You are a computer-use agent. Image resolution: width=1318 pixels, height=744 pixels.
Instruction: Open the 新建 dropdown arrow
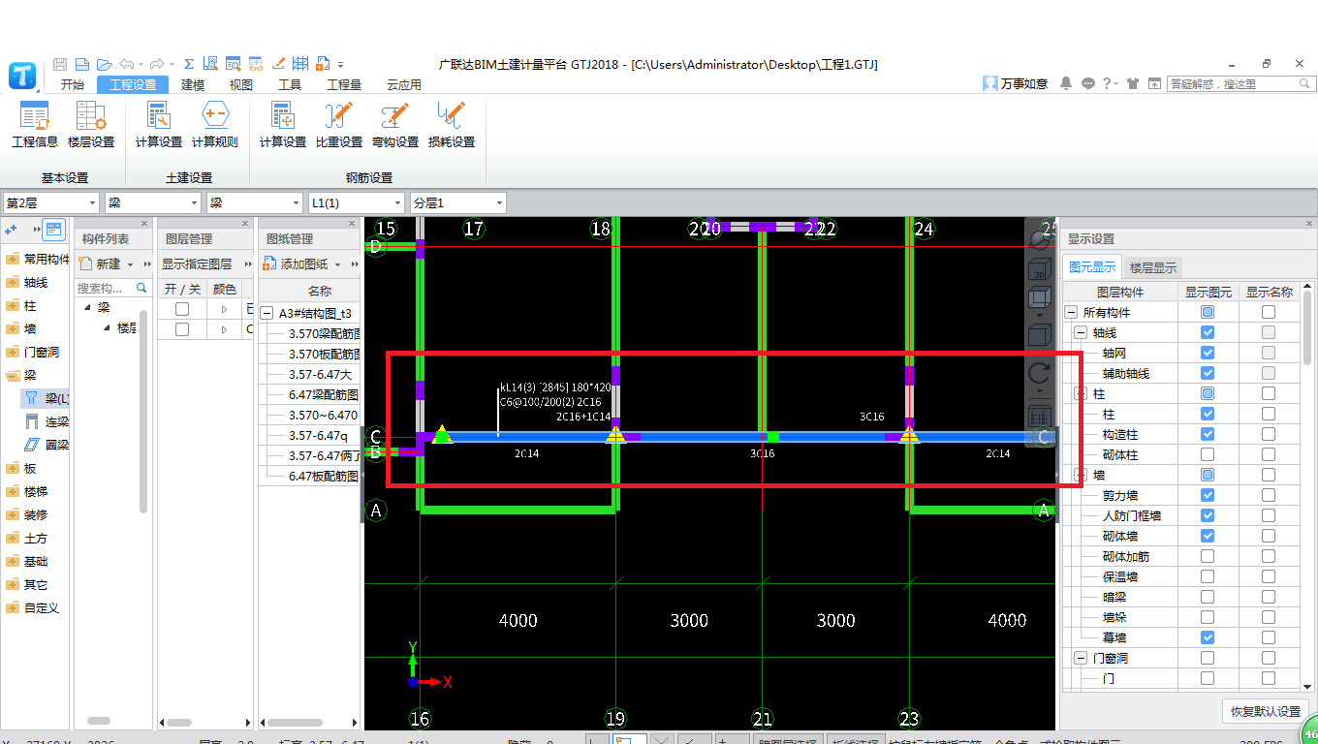coord(131,264)
